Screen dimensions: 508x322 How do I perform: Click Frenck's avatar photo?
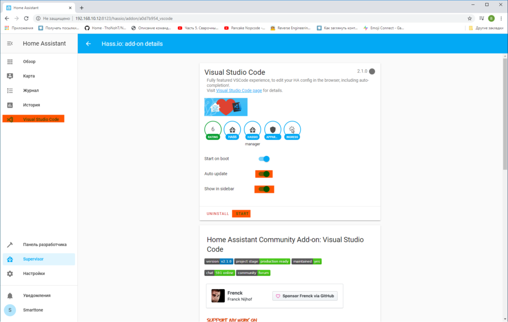pyautogui.click(x=218, y=296)
